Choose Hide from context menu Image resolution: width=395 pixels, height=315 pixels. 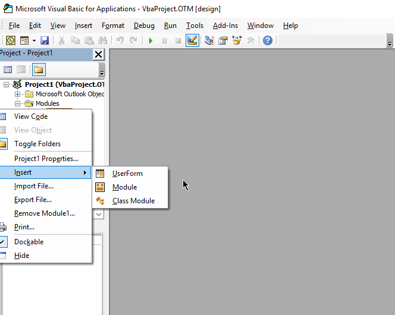pyautogui.click(x=45, y=256)
